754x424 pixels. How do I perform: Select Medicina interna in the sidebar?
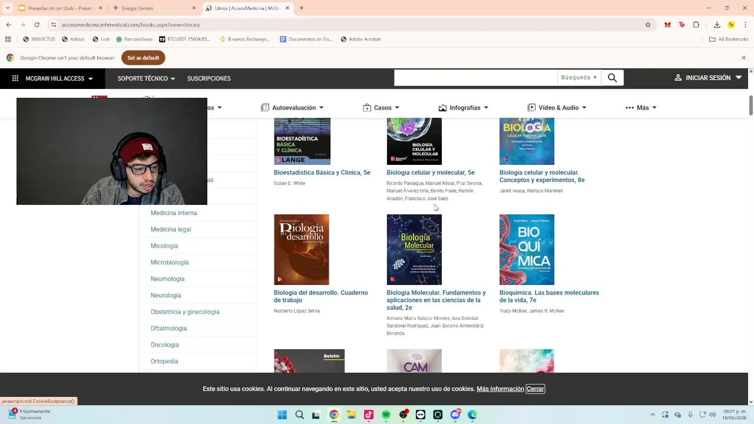pyautogui.click(x=174, y=213)
